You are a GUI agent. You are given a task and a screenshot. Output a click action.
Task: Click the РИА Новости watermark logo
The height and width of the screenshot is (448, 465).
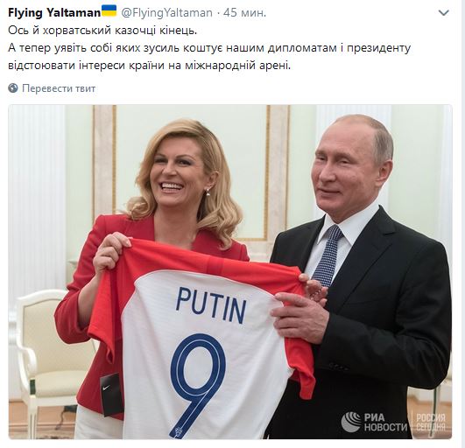pos(374,422)
